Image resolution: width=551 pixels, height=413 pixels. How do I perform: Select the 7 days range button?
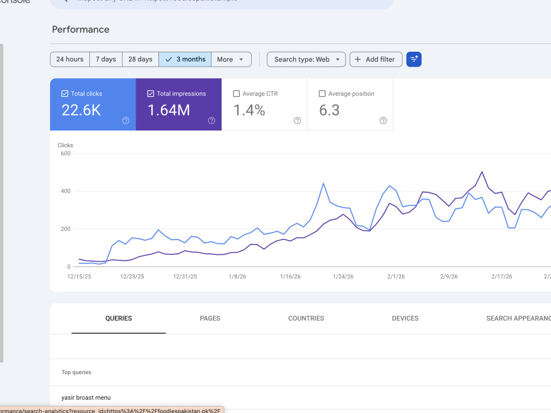[106, 59]
